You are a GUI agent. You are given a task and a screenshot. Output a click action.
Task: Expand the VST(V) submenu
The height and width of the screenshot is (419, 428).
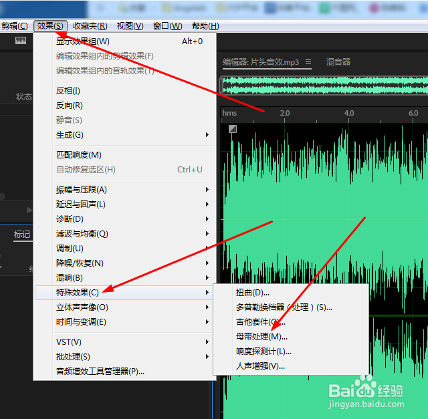click(x=125, y=341)
